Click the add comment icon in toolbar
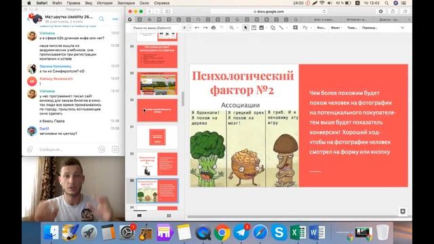434x244 pixels. point(296,28)
